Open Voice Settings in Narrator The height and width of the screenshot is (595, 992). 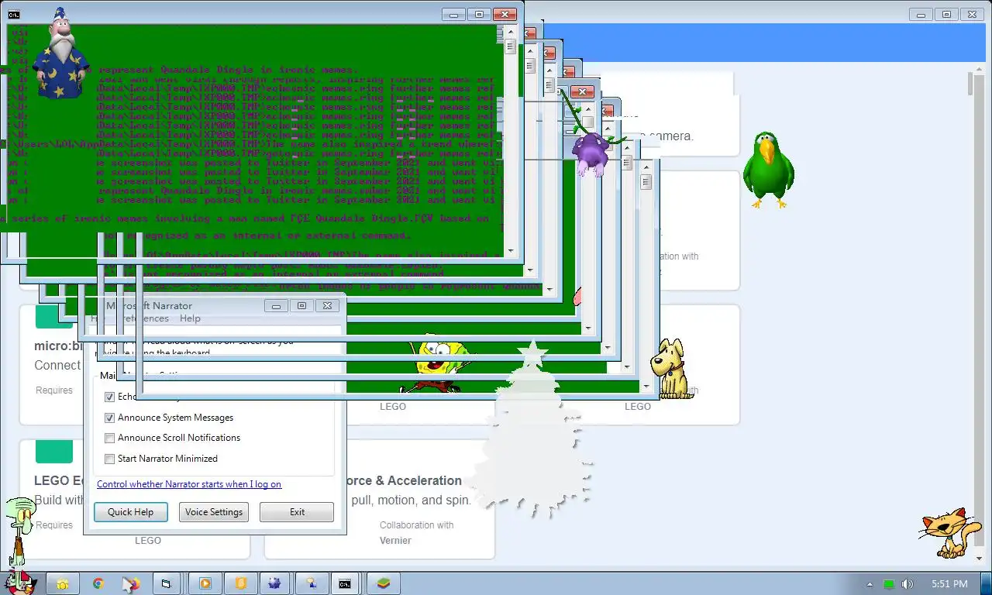click(x=214, y=512)
